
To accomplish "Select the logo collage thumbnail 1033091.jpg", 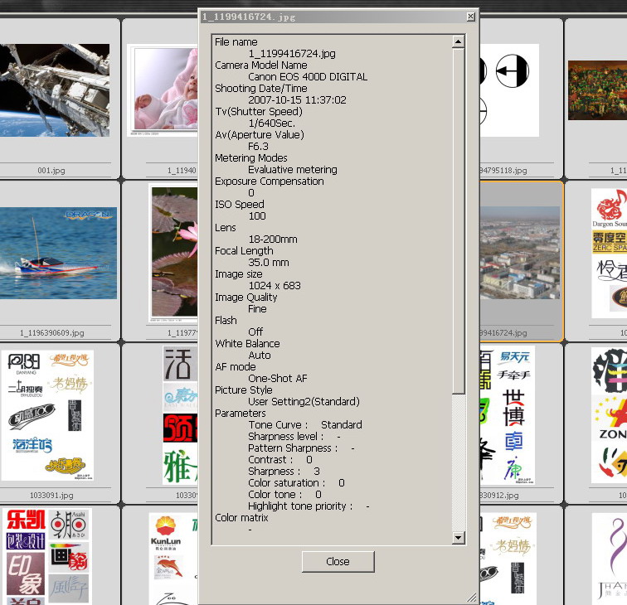I will (x=47, y=415).
